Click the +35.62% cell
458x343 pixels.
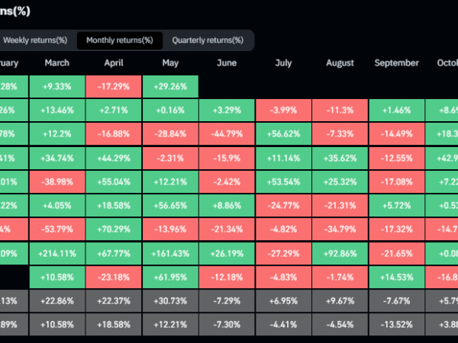tap(340, 159)
